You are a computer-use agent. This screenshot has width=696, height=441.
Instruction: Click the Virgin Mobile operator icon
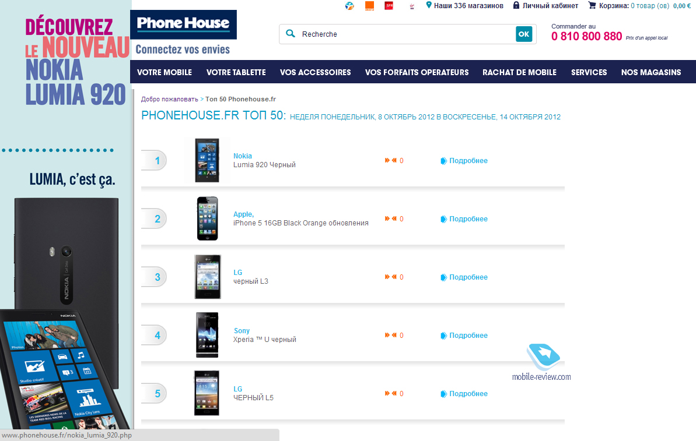(x=411, y=6)
